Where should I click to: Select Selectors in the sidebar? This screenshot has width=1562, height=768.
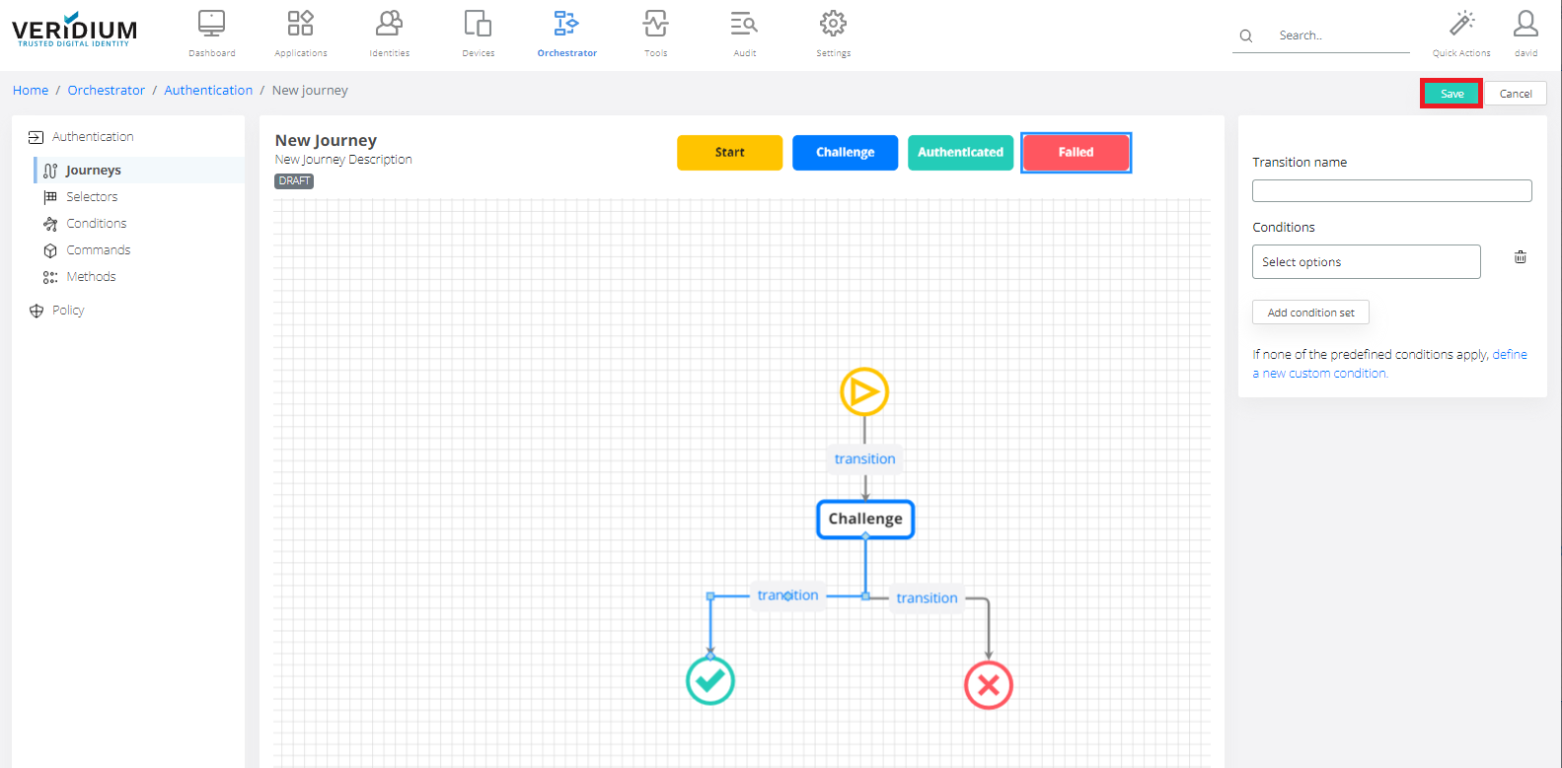click(x=92, y=197)
